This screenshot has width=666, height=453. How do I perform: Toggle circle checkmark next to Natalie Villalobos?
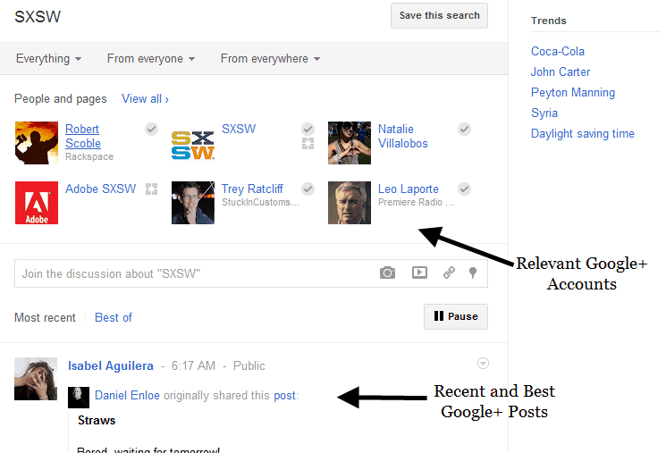tap(464, 130)
